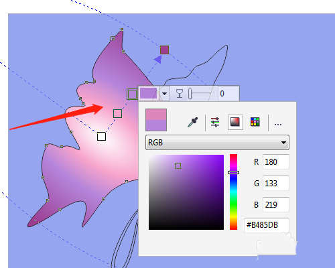Open the RGB color model dropdown
The width and height of the screenshot is (335, 268).
(217, 142)
